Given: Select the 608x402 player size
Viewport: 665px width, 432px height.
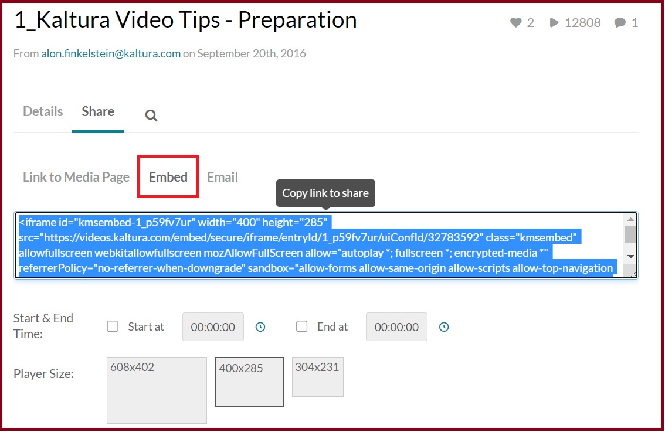Looking at the screenshot, I should click(157, 390).
